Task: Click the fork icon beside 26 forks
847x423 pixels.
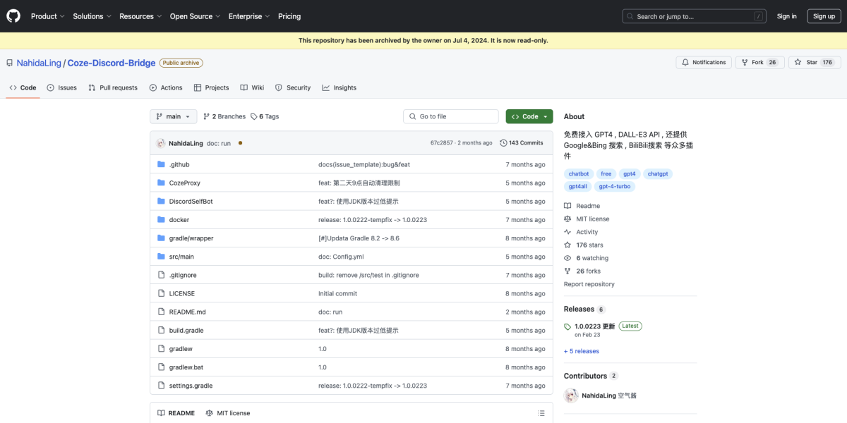Action: click(x=567, y=271)
